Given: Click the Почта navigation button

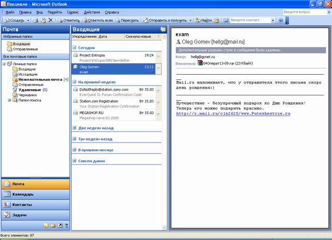Looking at the screenshot, I should click(x=36, y=184).
